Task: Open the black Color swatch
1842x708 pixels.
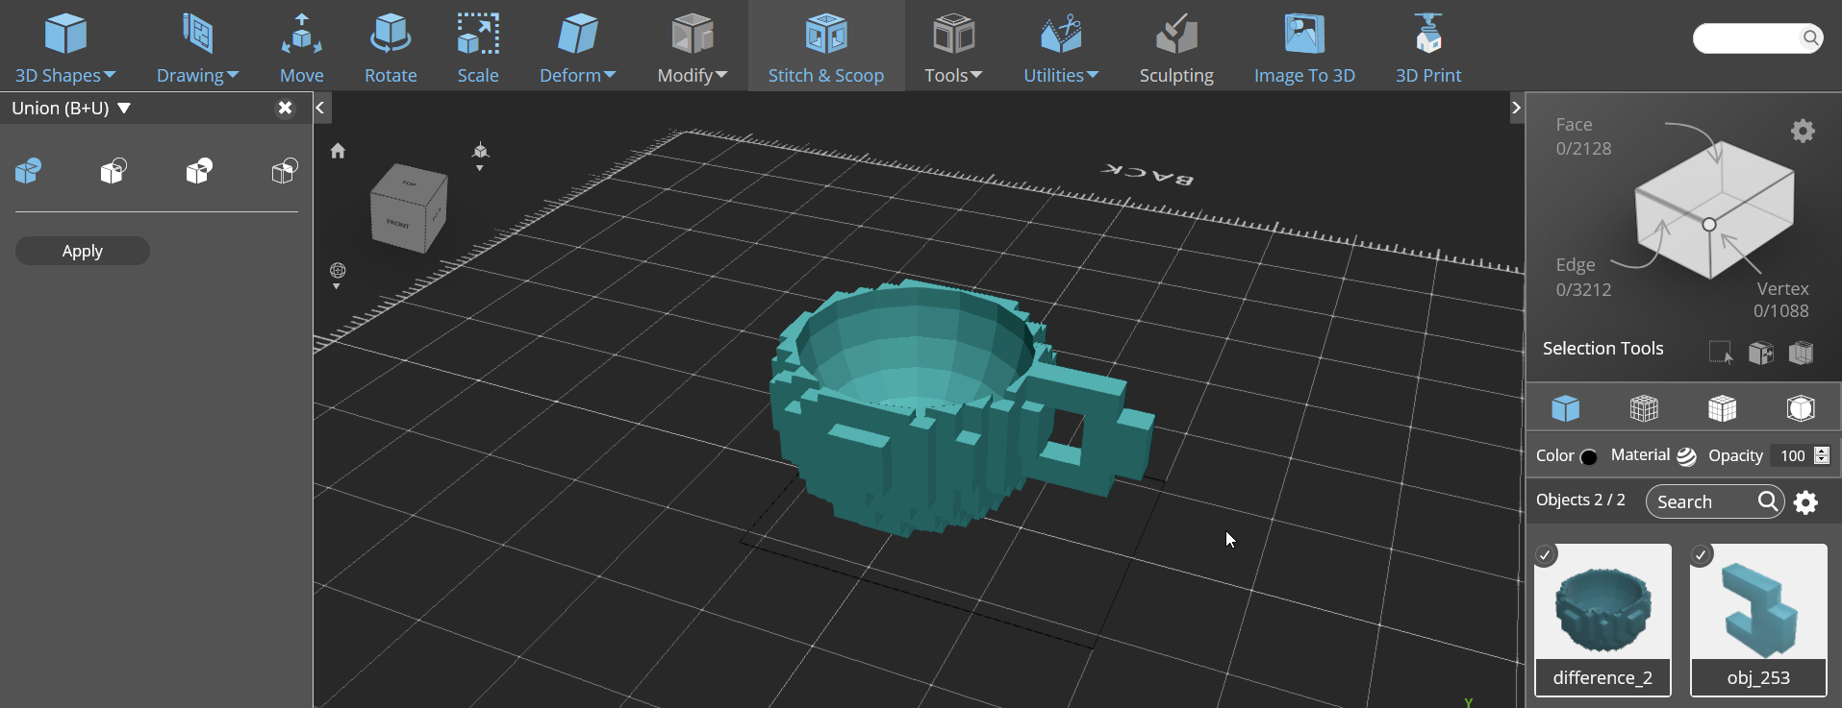Action: pos(1589,457)
